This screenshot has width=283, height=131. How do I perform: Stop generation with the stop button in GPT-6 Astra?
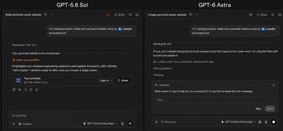pyautogui.click(x=274, y=122)
